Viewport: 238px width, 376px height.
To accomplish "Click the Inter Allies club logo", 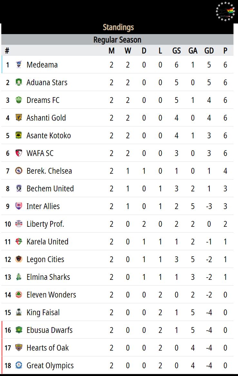I will point(19,206).
